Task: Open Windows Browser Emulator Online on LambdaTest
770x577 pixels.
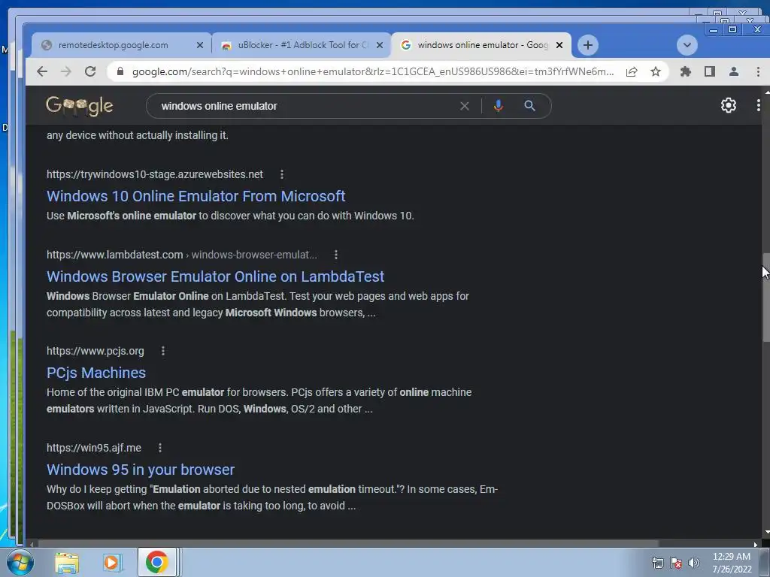Action: click(x=215, y=276)
